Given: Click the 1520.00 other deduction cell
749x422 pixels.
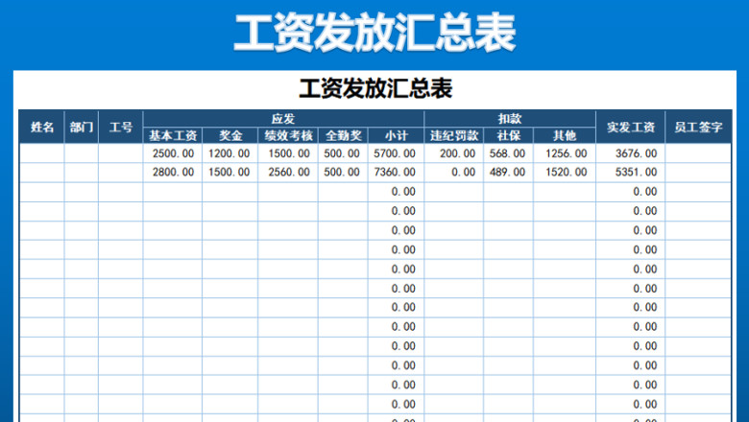Looking at the screenshot, I should coord(565,172).
